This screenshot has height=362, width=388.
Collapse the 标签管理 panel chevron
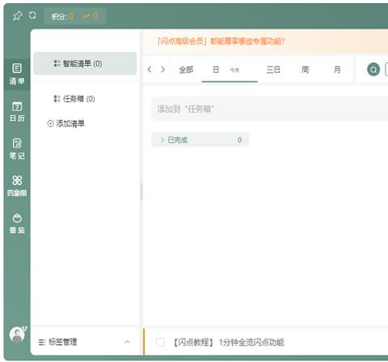point(127,342)
